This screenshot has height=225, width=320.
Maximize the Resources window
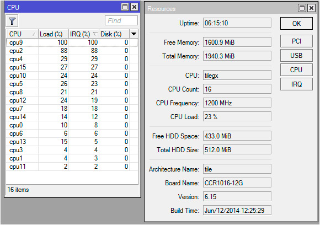[302, 8]
